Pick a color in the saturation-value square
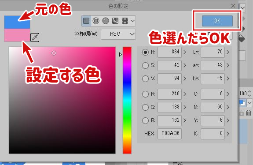253x165 pixels. (x=62, y=100)
